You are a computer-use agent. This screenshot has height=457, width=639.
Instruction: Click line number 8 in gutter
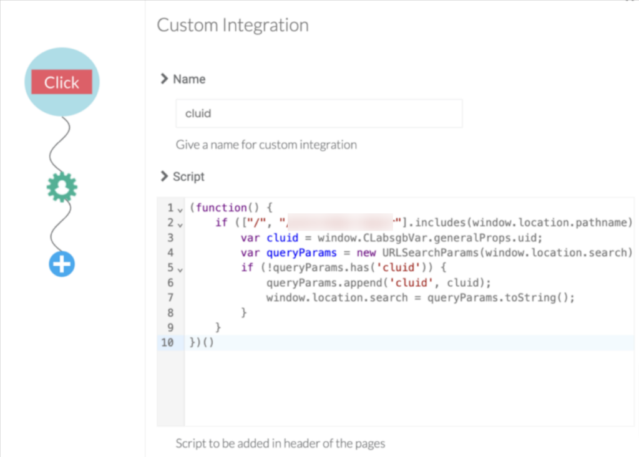(x=170, y=313)
